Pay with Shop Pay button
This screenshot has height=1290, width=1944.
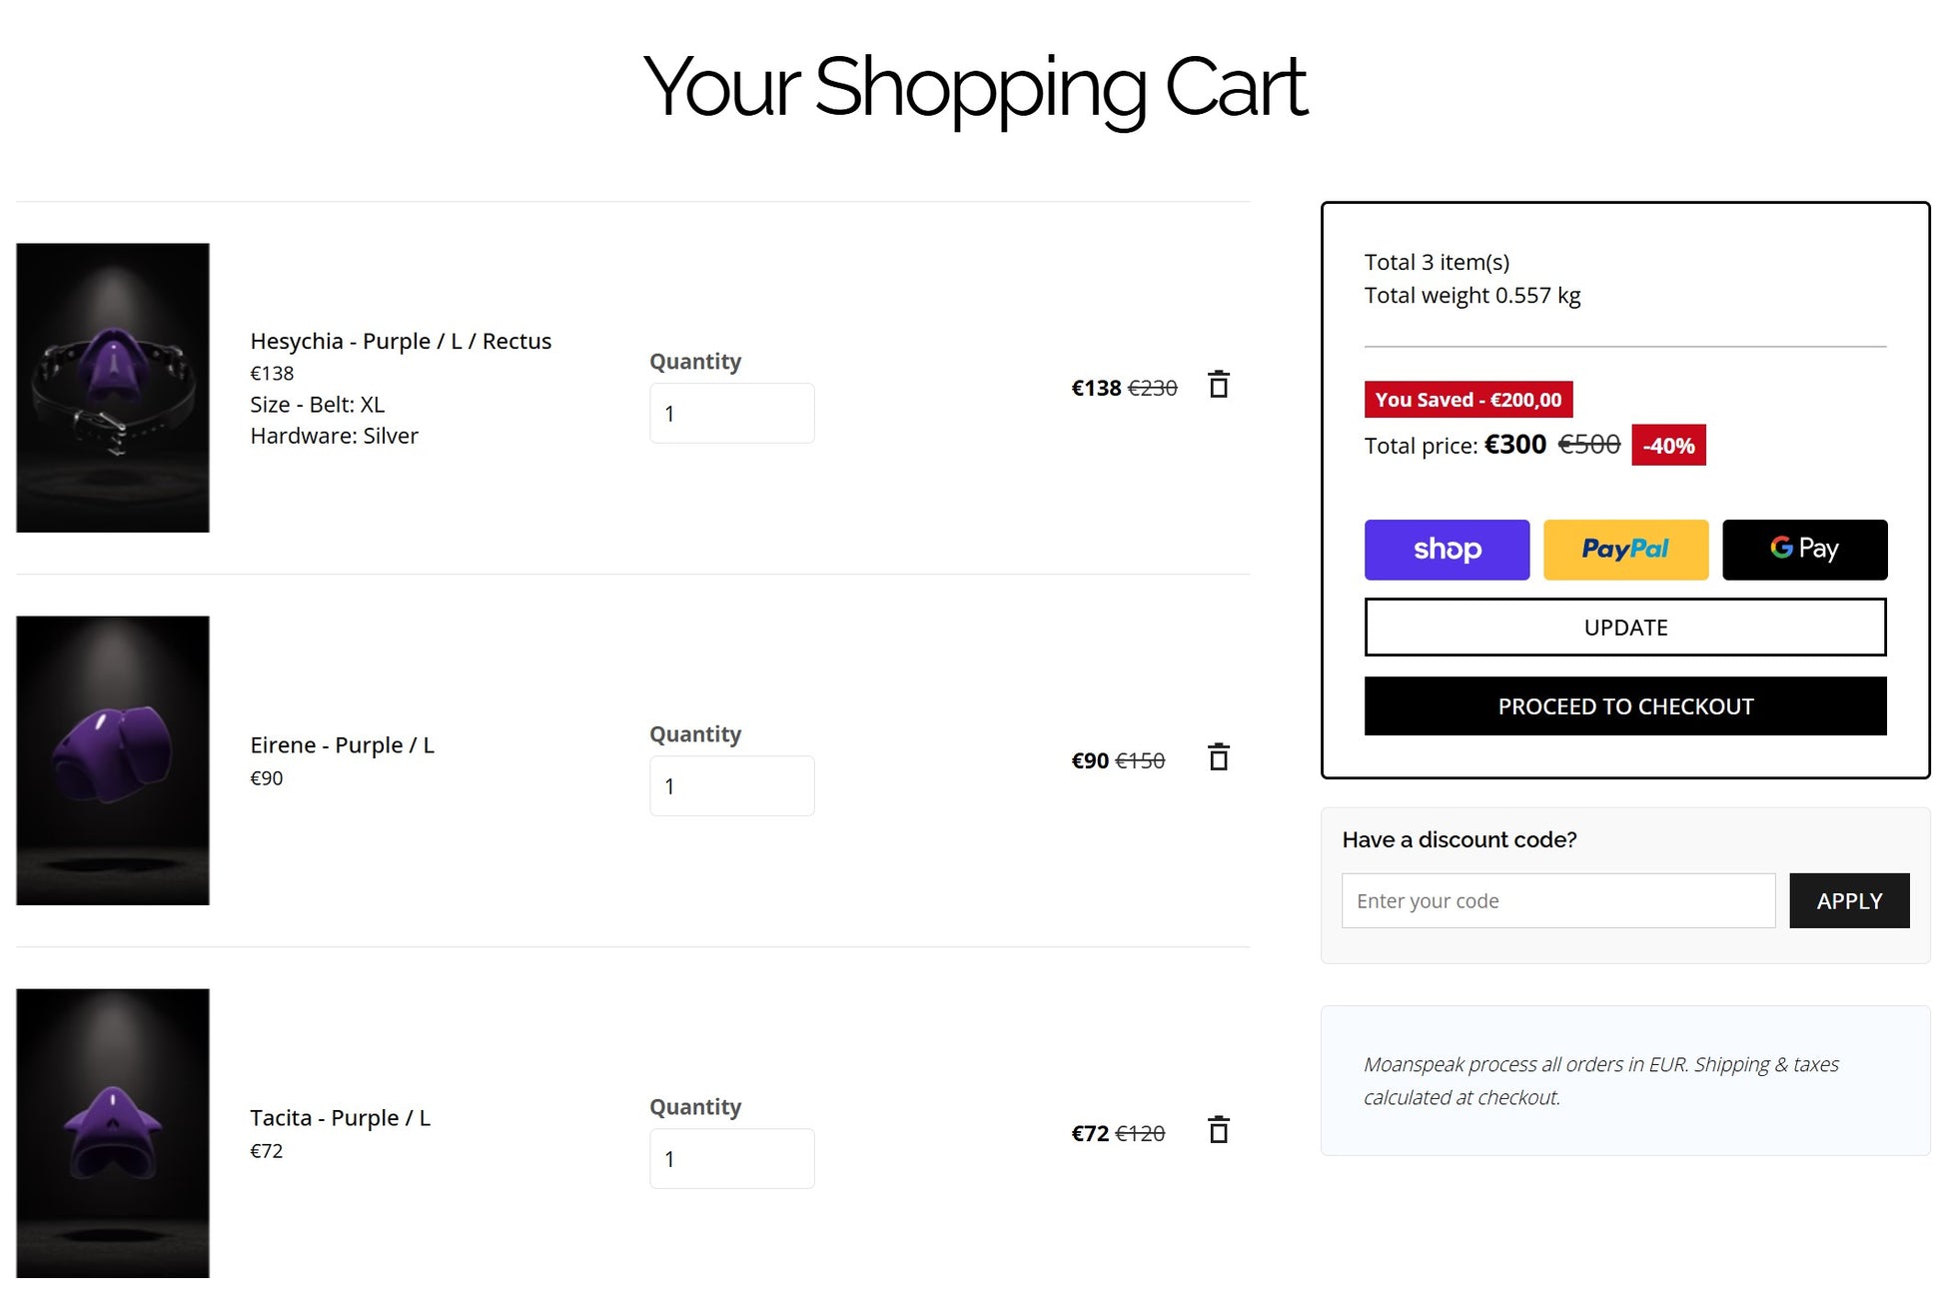(1446, 550)
